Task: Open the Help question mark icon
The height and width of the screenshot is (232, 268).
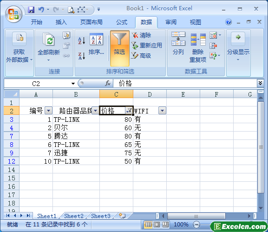Action: 229,22
